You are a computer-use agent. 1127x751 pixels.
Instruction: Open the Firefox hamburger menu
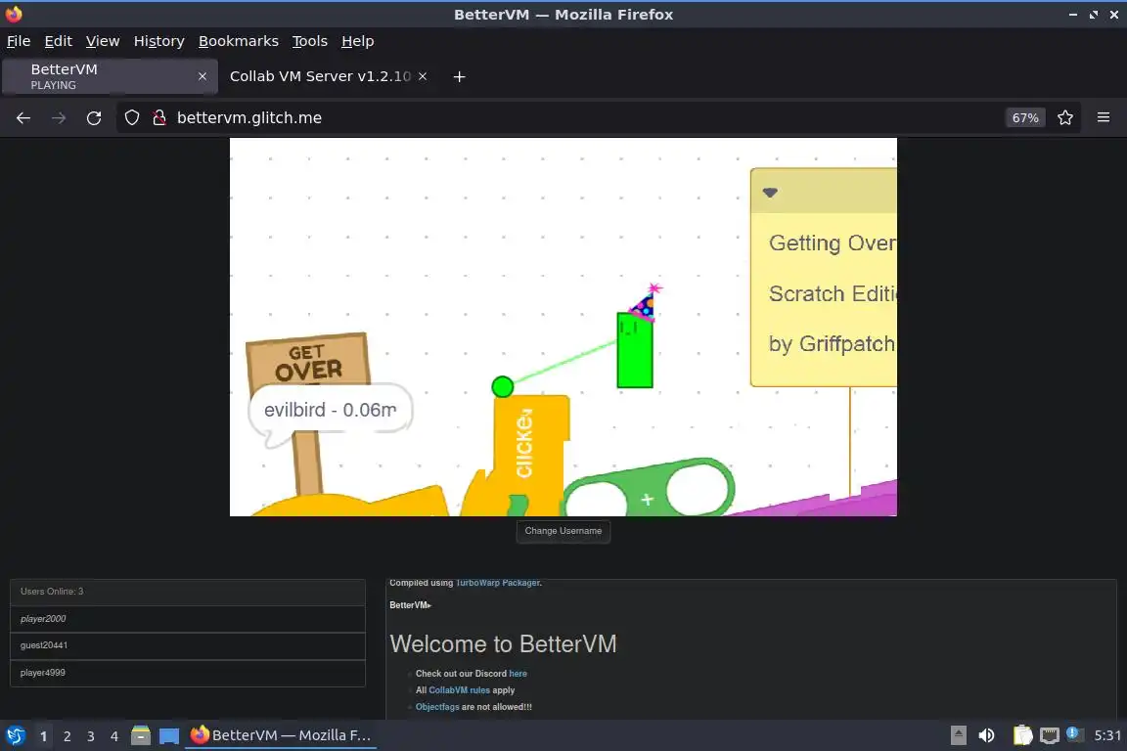tap(1104, 118)
